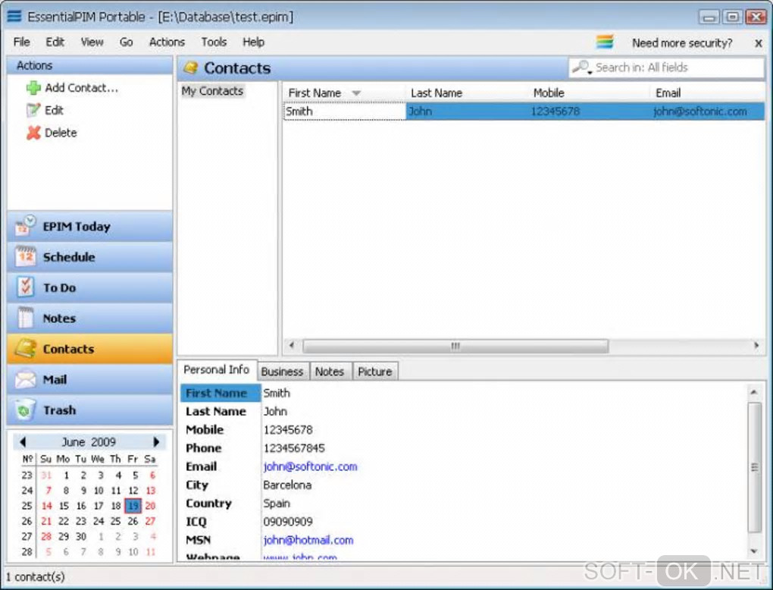Open the Schedule module
The height and width of the screenshot is (590, 773).
(89, 256)
